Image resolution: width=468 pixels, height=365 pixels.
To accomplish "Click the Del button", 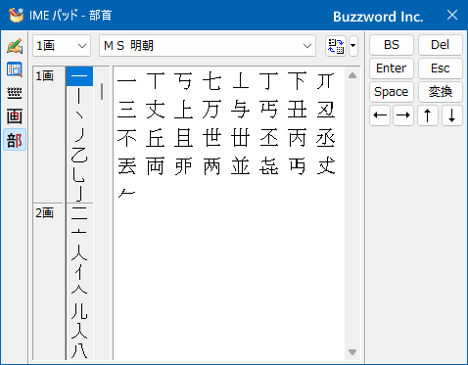I will (x=441, y=45).
